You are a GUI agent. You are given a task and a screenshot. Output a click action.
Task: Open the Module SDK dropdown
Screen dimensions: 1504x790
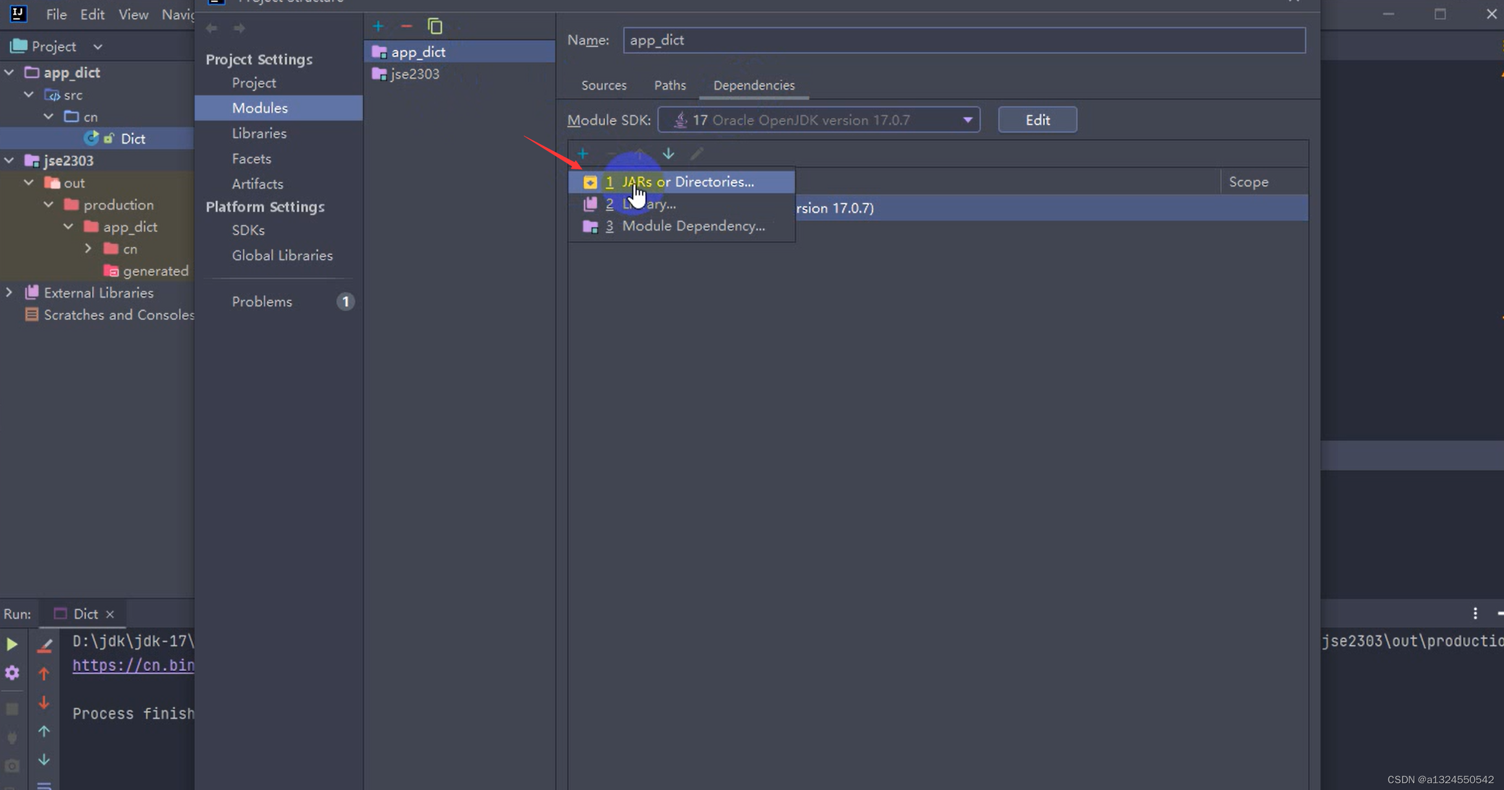pos(967,120)
